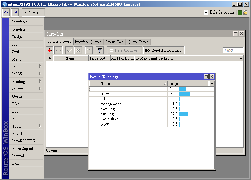Click Reset Counters button

pos(124,50)
